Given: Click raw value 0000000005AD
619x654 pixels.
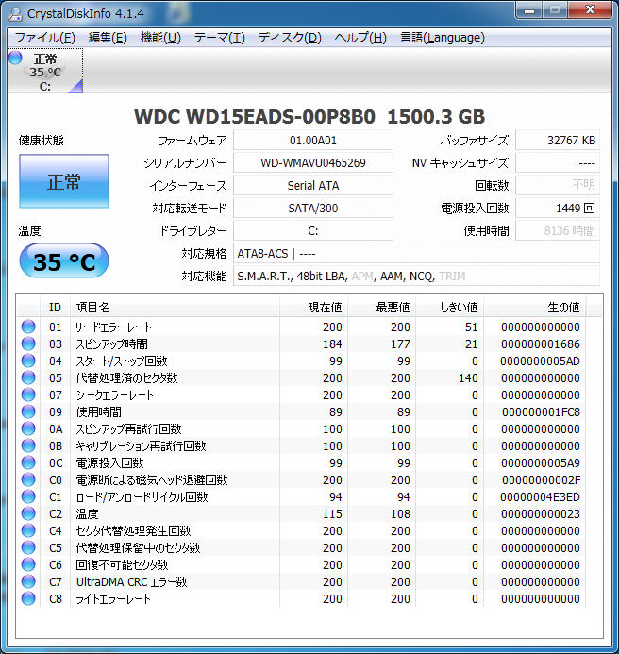Looking at the screenshot, I should [540, 361].
